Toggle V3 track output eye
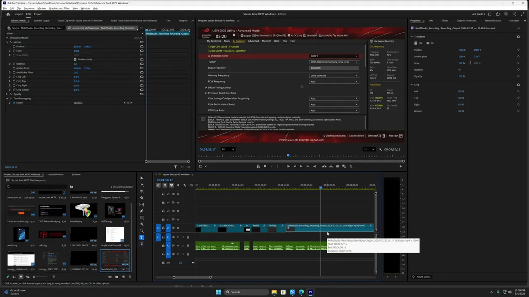Image resolution: width=529 pixels, height=297 pixels. click(178, 211)
